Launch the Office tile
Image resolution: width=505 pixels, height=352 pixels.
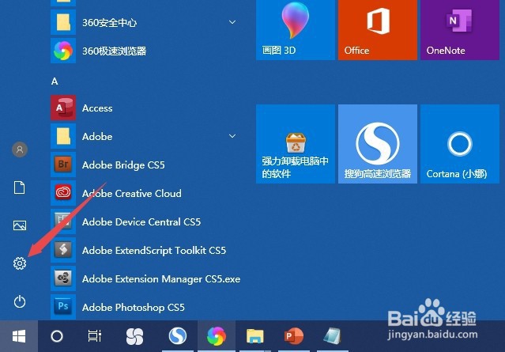coord(378,29)
